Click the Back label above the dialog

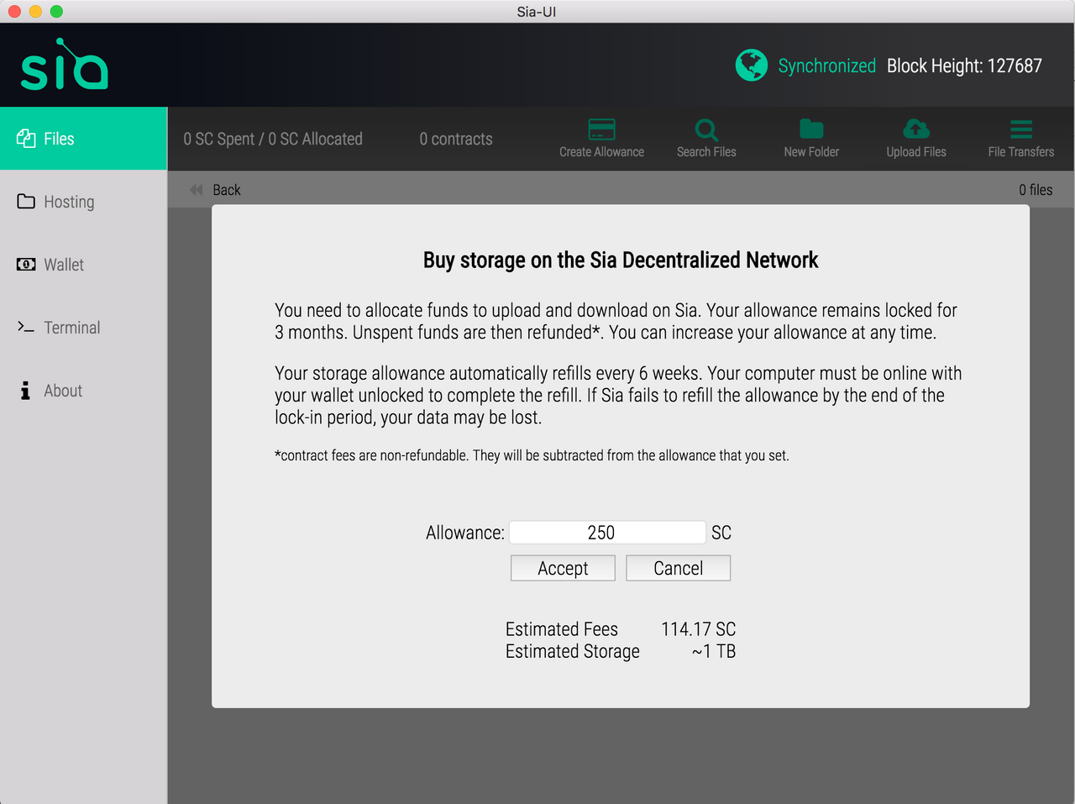(x=226, y=190)
